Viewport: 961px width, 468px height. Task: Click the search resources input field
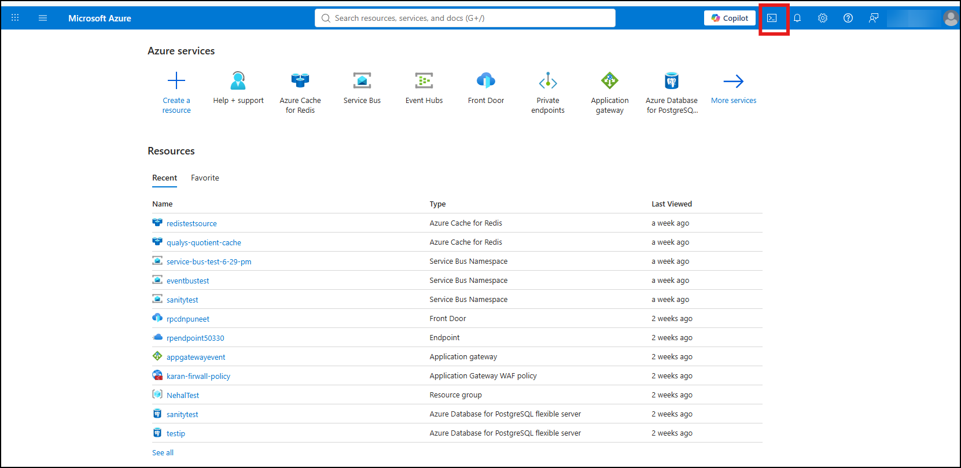click(465, 18)
